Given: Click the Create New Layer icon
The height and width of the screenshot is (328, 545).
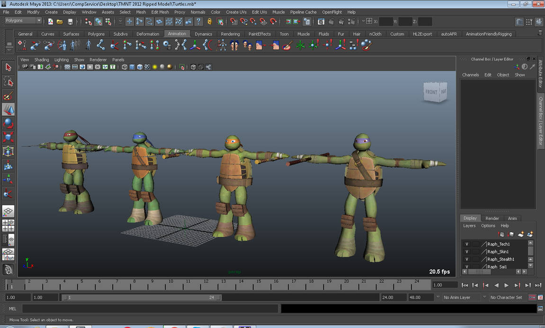Looking at the screenshot, I should tap(521, 234).
